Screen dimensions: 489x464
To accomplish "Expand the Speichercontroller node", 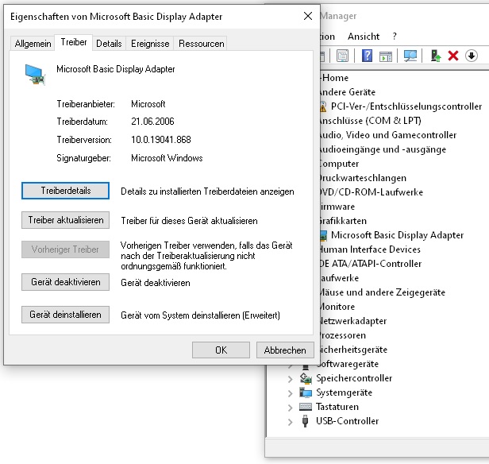I will click(290, 379).
